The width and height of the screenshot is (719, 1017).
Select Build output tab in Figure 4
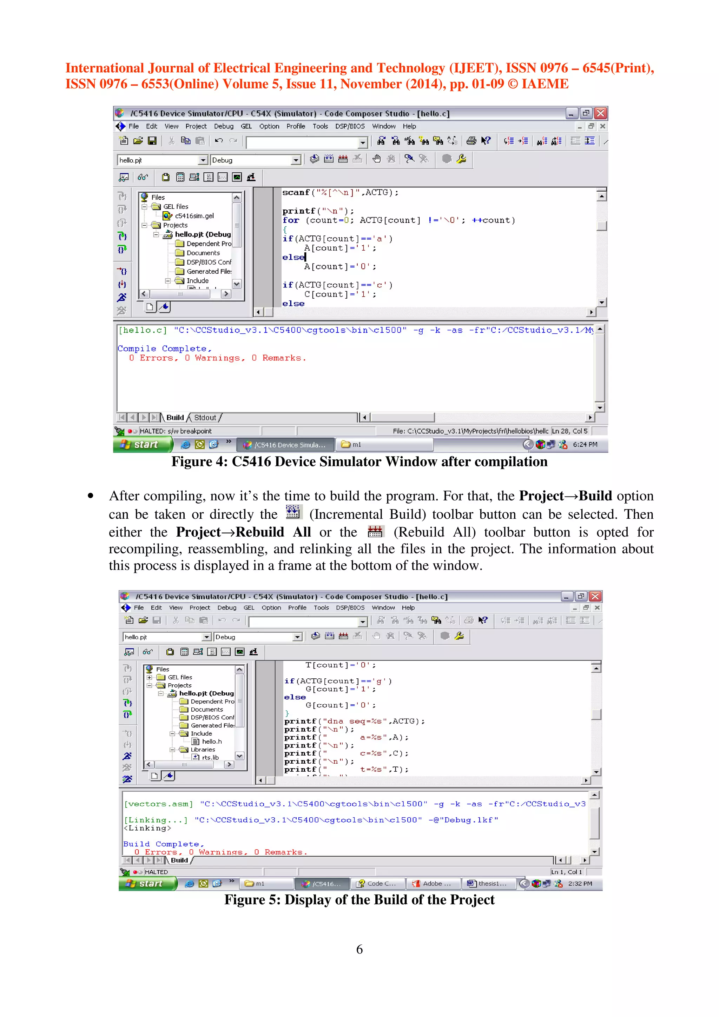click(x=175, y=418)
